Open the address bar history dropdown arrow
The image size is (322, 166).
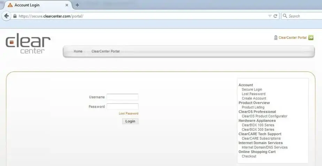pos(270,16)
